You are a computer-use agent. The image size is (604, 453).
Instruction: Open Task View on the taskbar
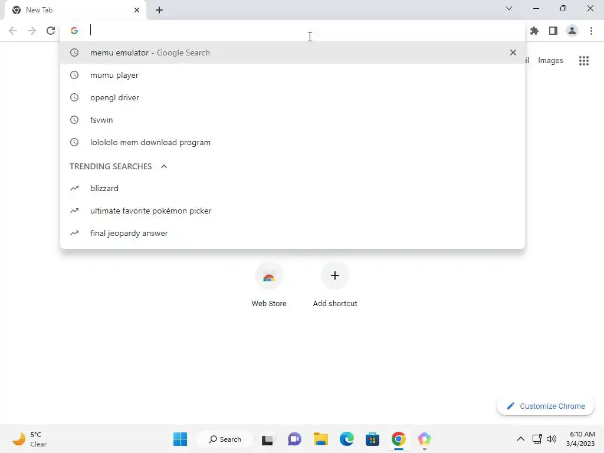(267, 439)
